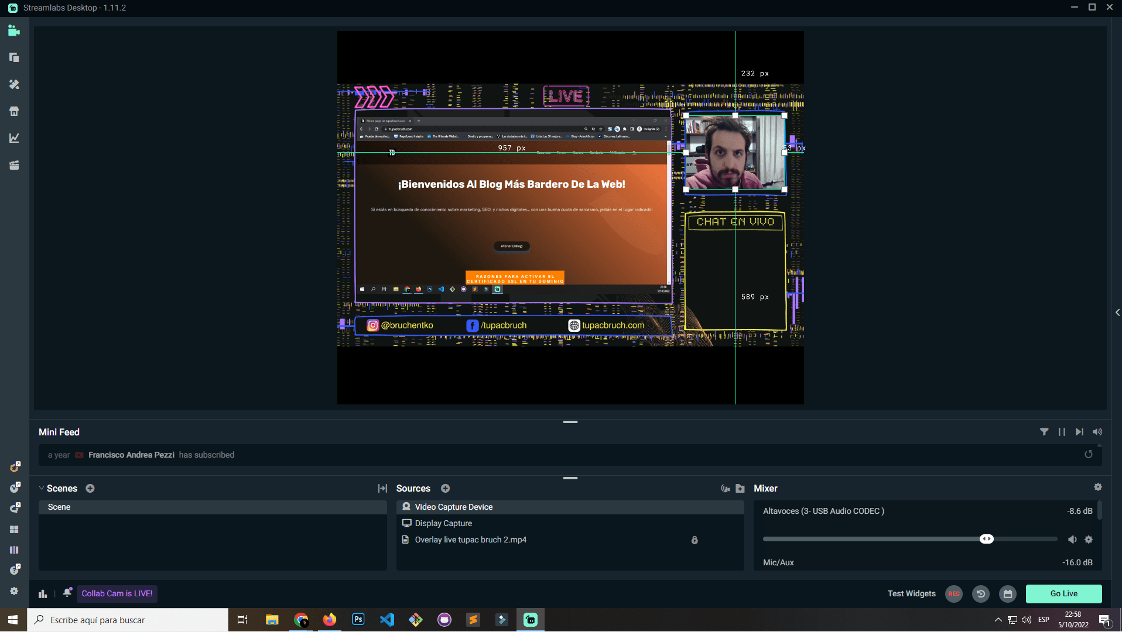The width and height of the screenshot is (1122, 632).
Task: Unlock the Overlay live tupac bruch 2.mp4 source
Action: [695, 540]
